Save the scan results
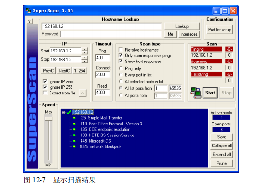 (x=222, y=137)
